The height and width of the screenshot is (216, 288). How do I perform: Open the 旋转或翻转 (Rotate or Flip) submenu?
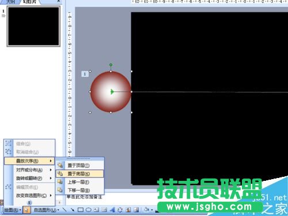tap(29, 178)
